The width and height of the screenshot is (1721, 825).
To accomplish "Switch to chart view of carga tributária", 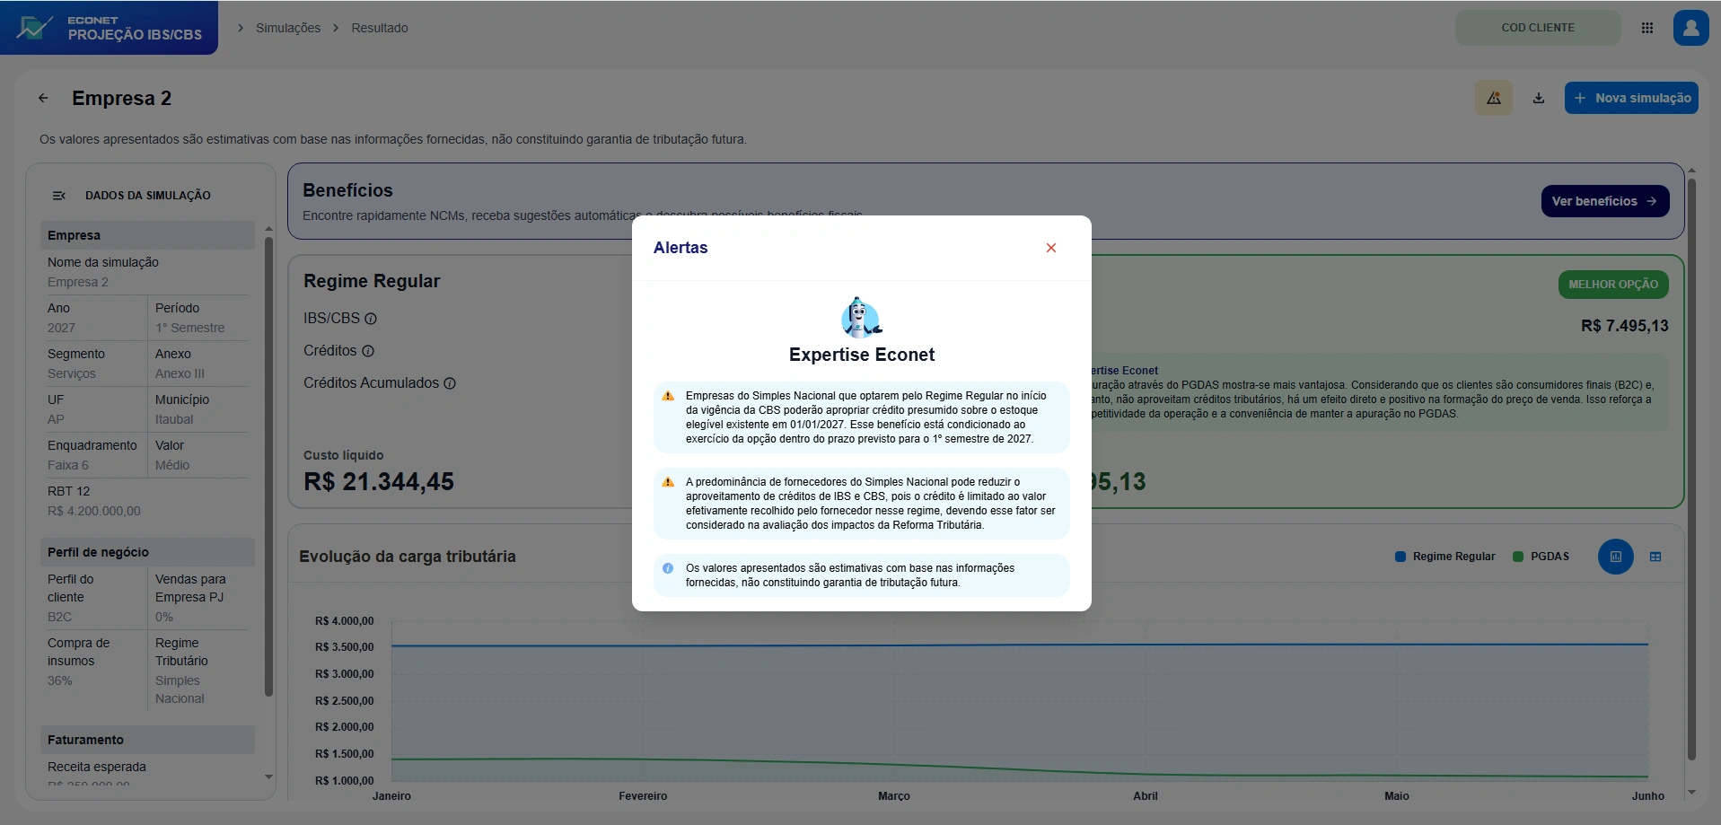I will point(1616,557).
